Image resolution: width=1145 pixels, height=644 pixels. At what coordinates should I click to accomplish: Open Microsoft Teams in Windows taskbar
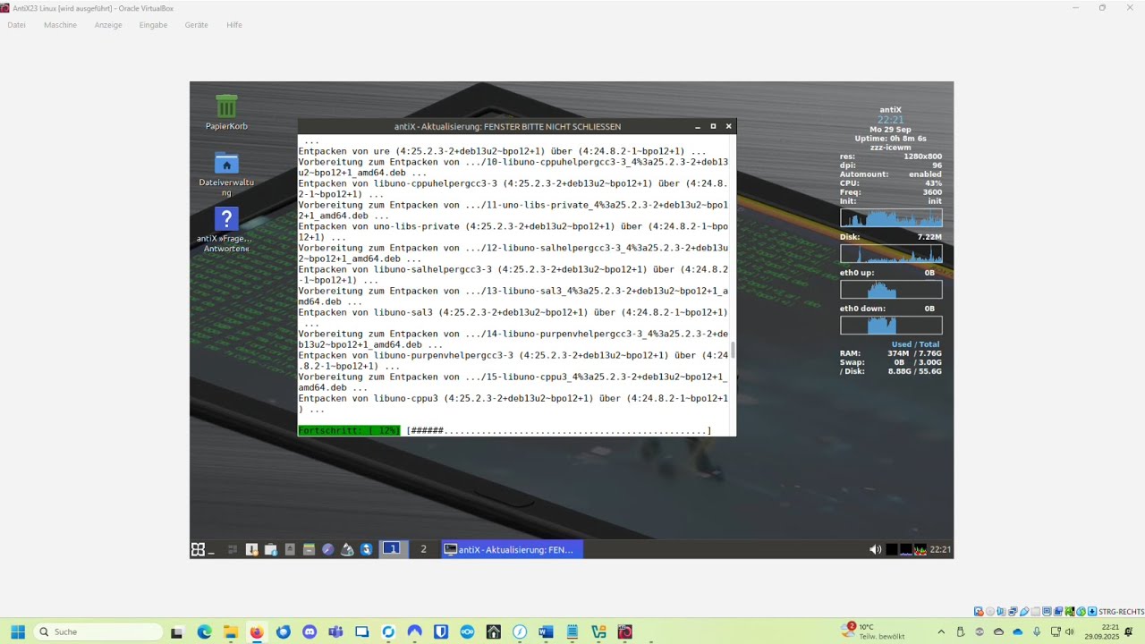pyautogui.click(x=335, y=631)
